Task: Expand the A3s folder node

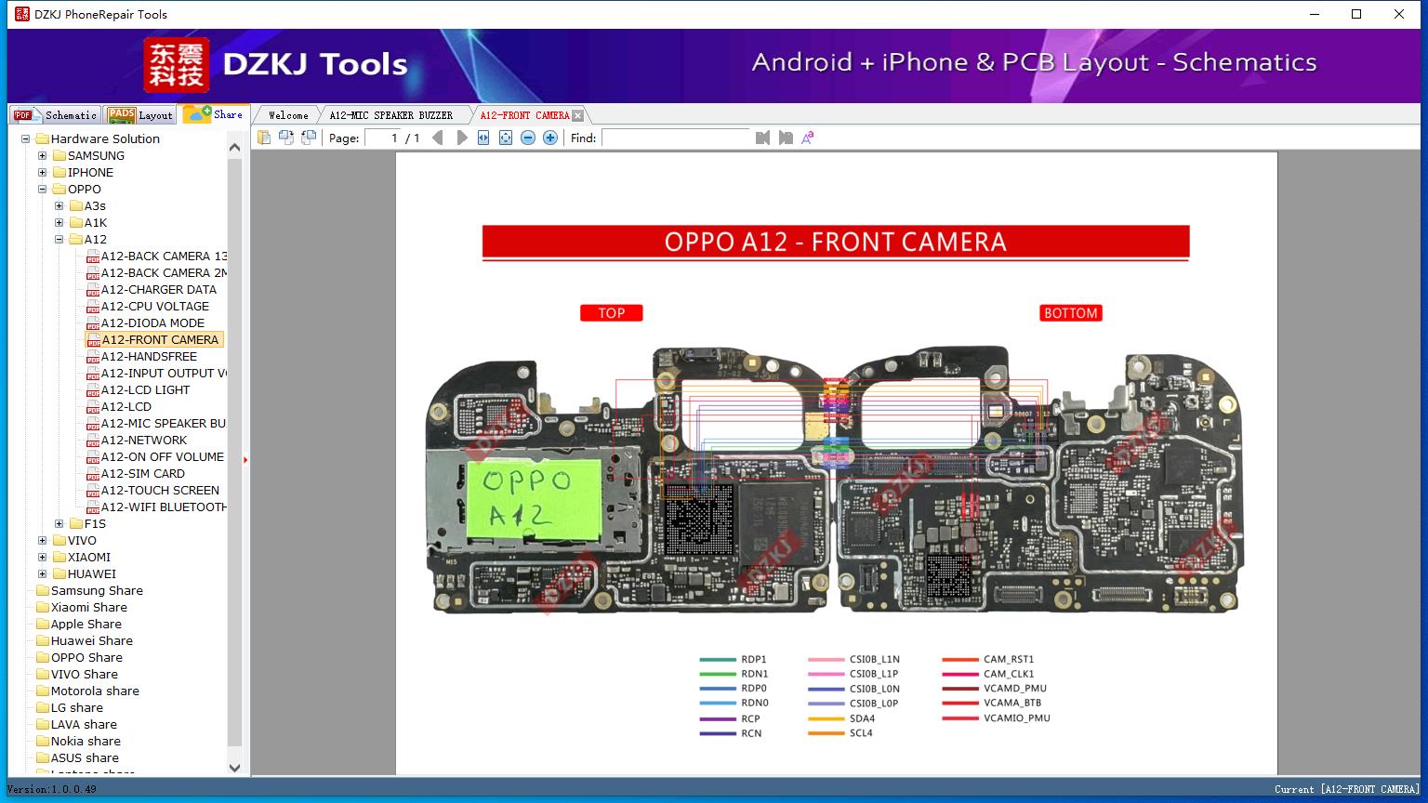Action: (x=59, y=206)
